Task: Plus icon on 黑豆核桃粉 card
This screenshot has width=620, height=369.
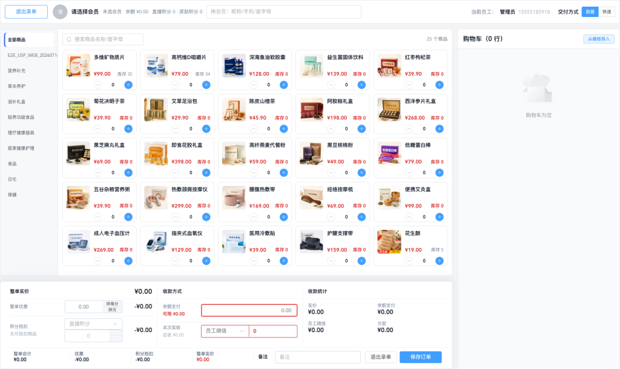Action: tap(362, 172)
